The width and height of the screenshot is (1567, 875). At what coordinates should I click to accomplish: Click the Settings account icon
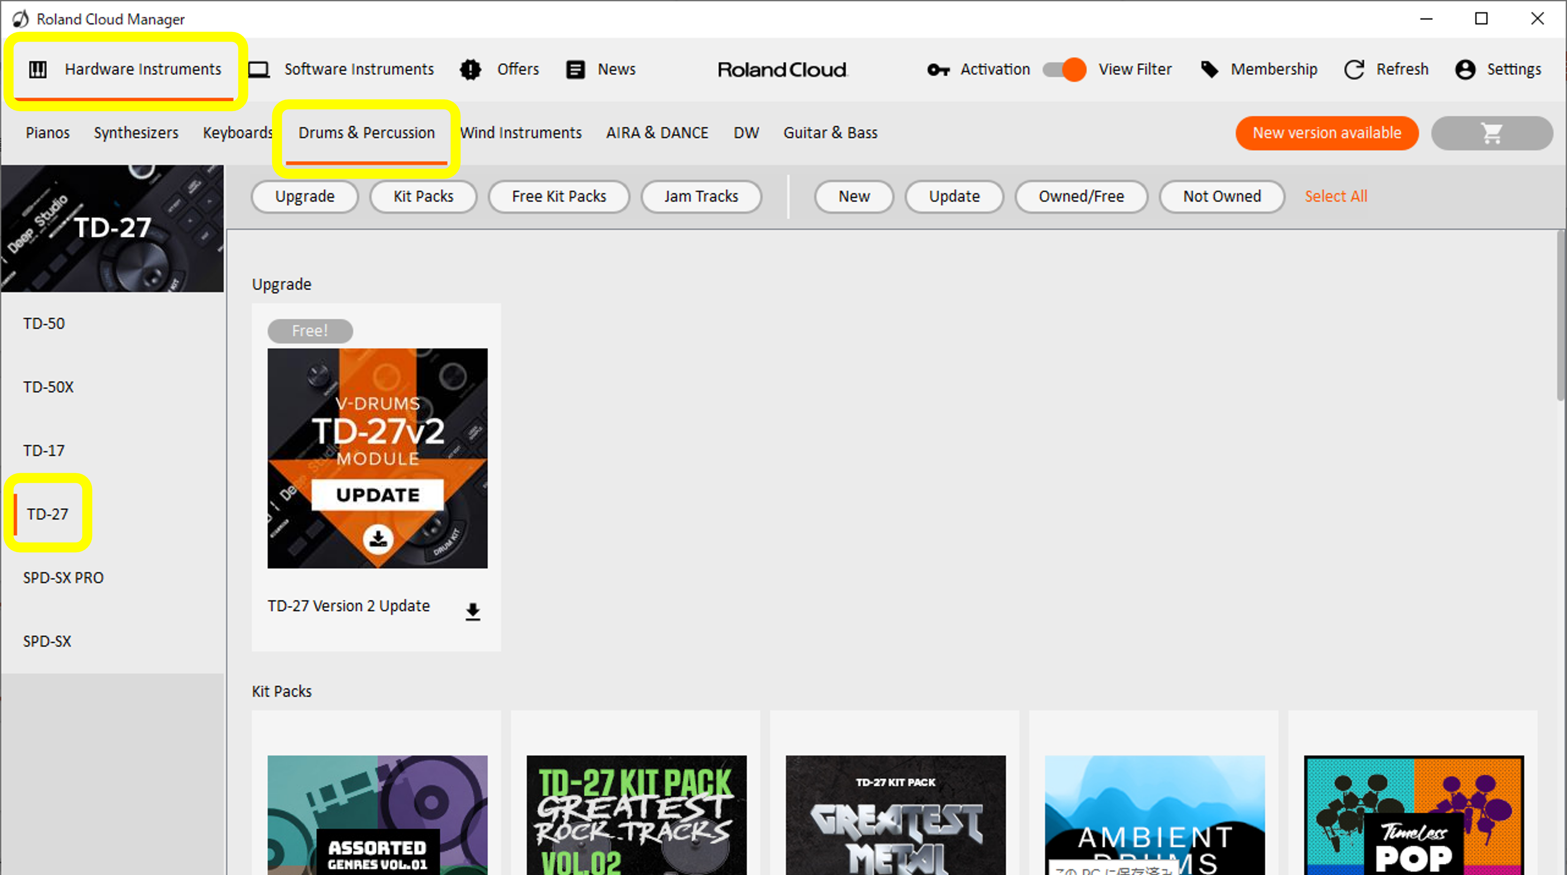click(x=1465, y=69)
